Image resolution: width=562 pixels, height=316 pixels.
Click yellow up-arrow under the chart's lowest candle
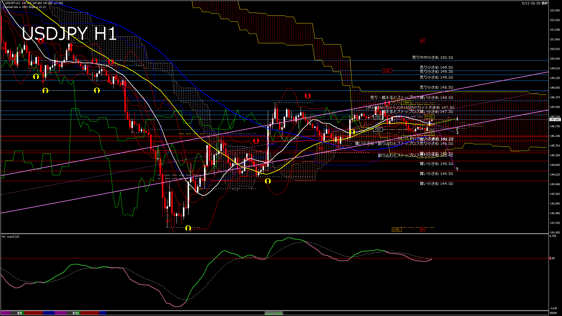[x=188, y=228]
